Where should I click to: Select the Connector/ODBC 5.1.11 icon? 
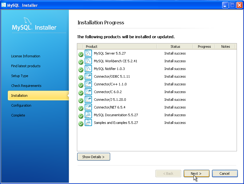point(88,76)
